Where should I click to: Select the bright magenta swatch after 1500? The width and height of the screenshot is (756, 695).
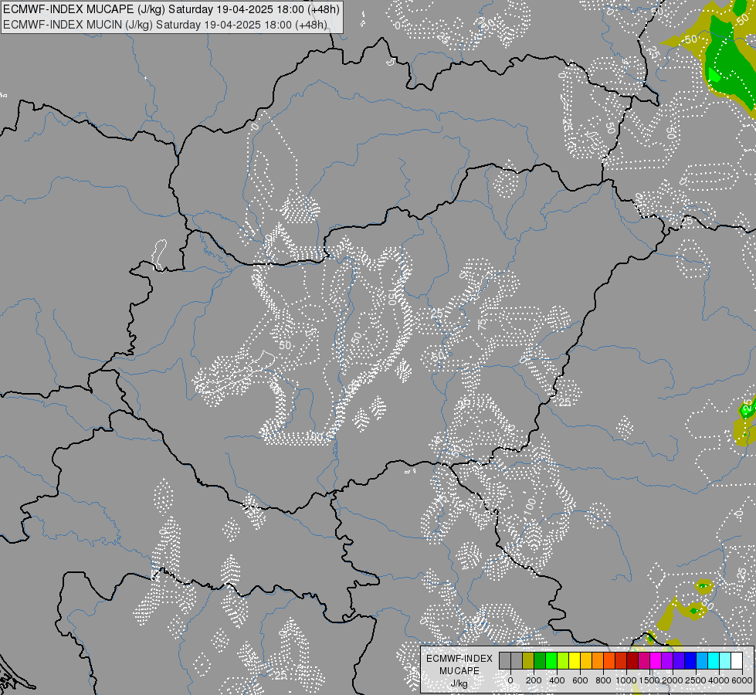656,660
